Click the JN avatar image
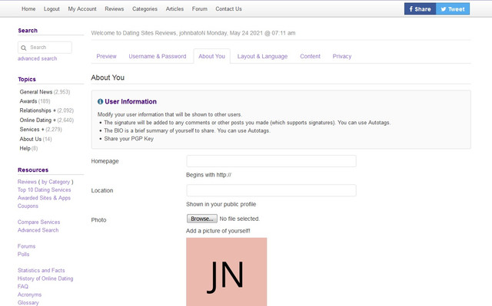Image resolution: width=492 pixels, height=306 pixels. pyautogui.click(x=227, y=272)
